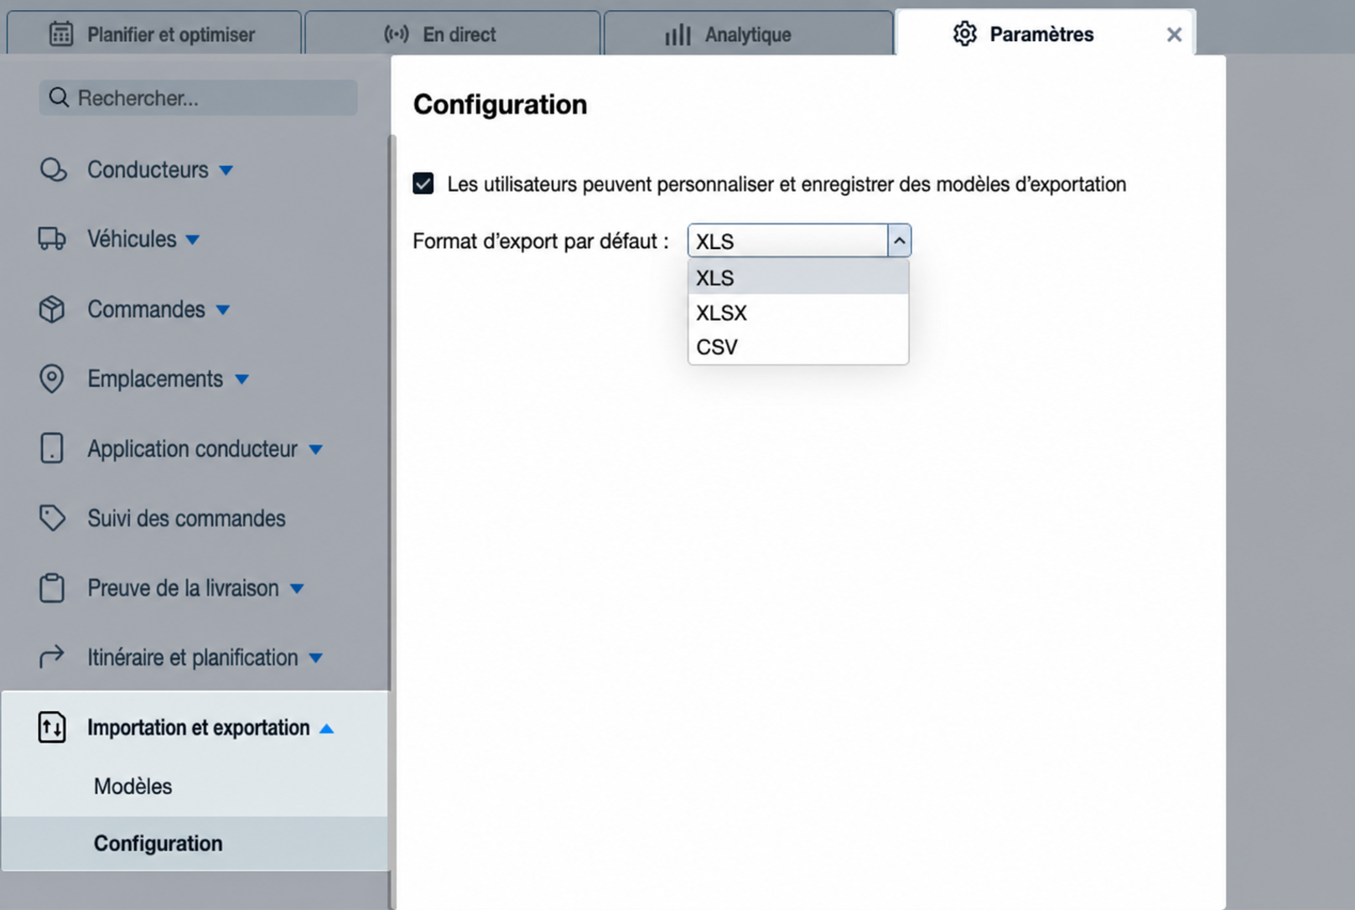Viewport: 1355px width, 910px height.
Task: Expand the Conducteurs section arrow
Action: click(x=226, y=171)
